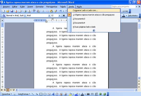Open the Arquivo menu
This screenshot has width=141, height=96.
[6, 7]
